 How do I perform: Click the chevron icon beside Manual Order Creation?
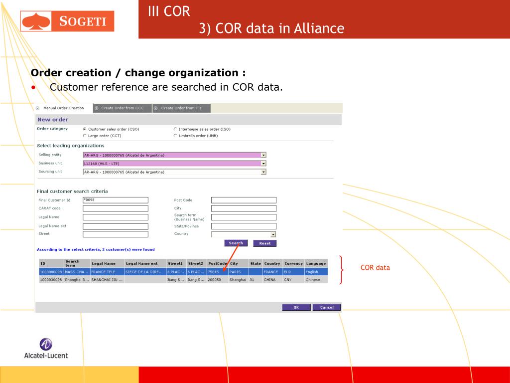point(37,108)
